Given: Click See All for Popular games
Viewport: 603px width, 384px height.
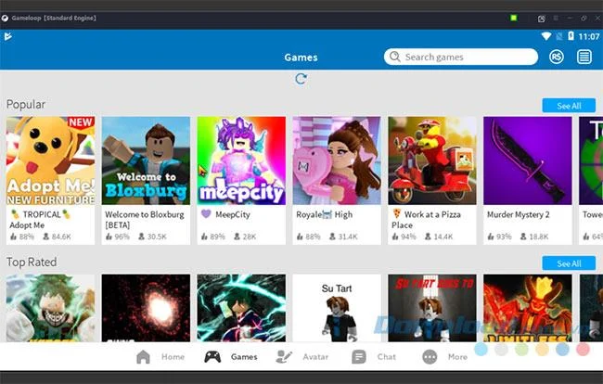Looking at the screenshot, I should tap(569, 106).
